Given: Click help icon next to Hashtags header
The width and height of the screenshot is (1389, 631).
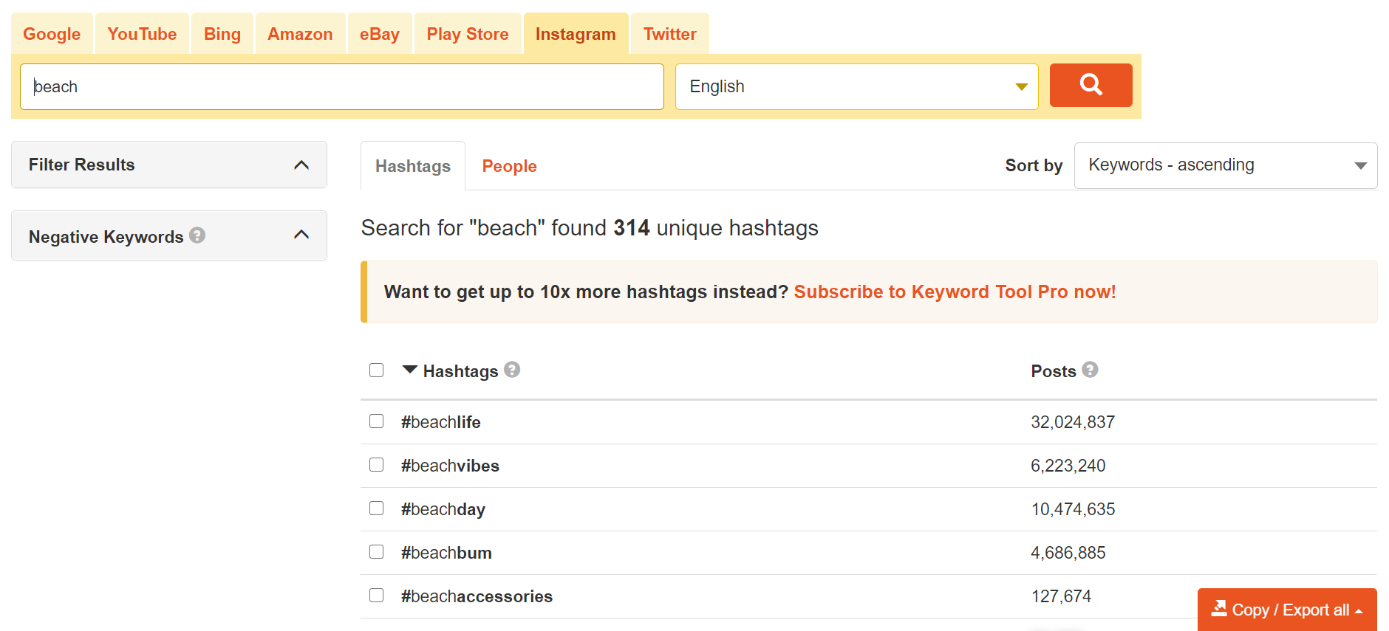Looking at the screenshot, I should tap(512, 370).
